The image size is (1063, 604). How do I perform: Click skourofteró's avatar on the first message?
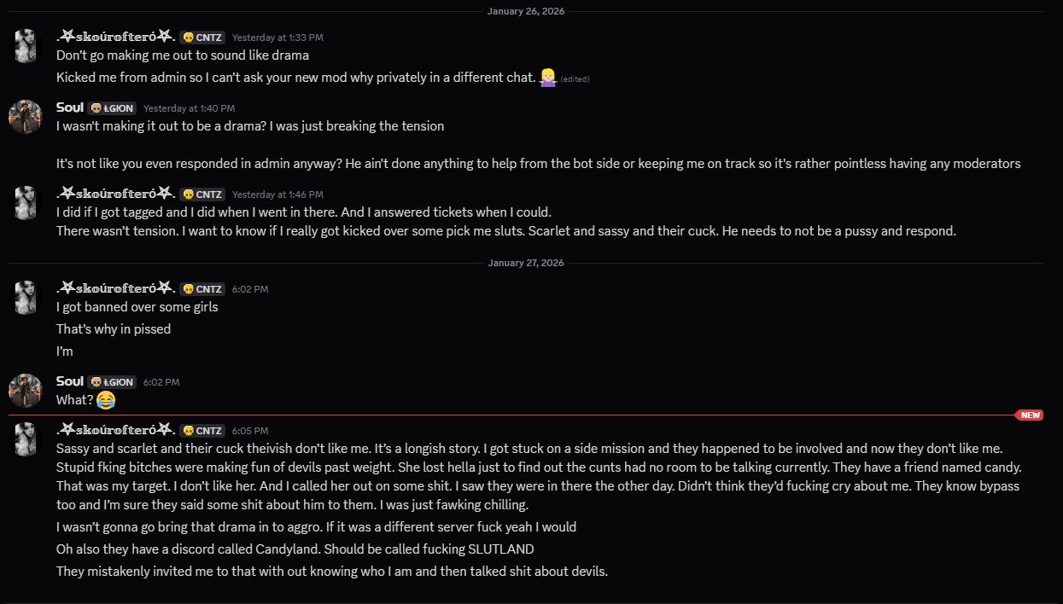click(x=26, y=45)
